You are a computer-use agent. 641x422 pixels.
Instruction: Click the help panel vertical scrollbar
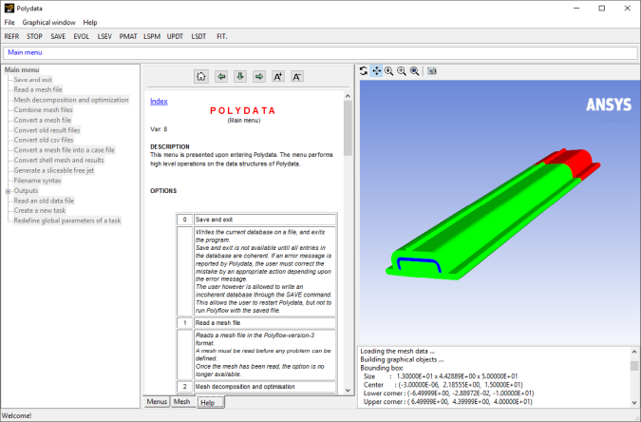coord(348,238)
